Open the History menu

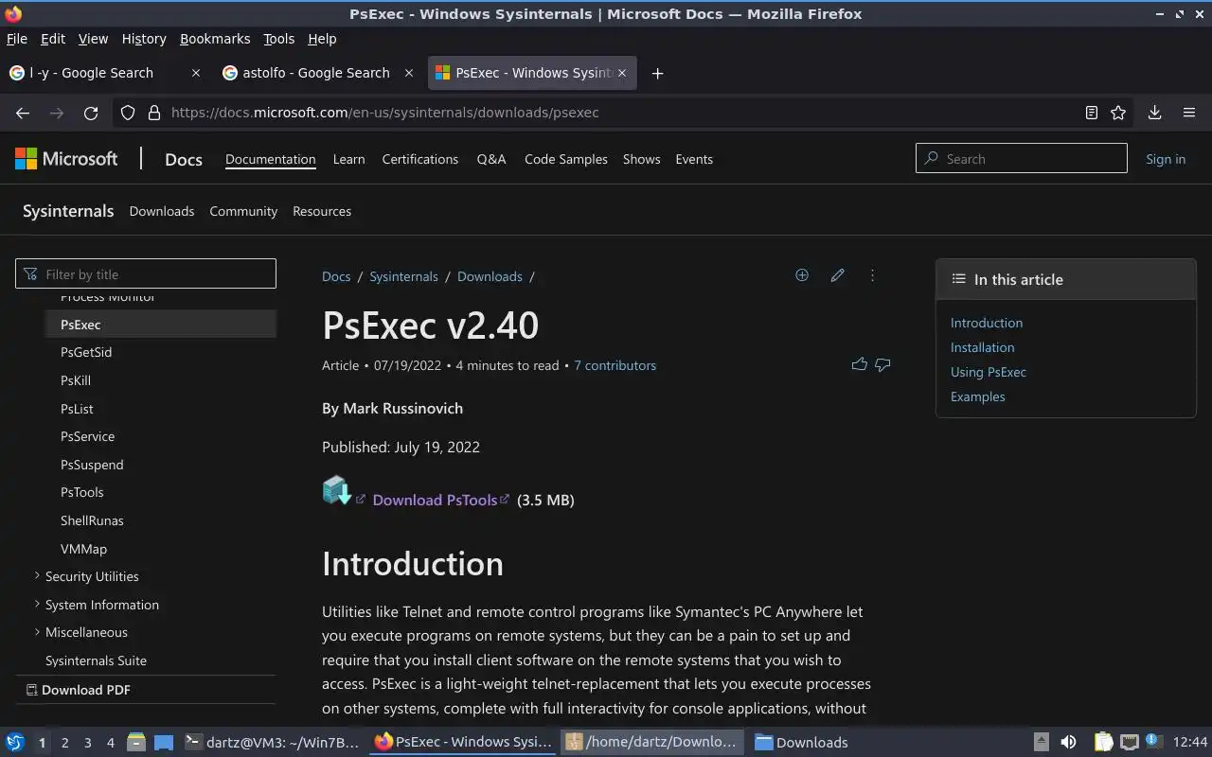144,39
